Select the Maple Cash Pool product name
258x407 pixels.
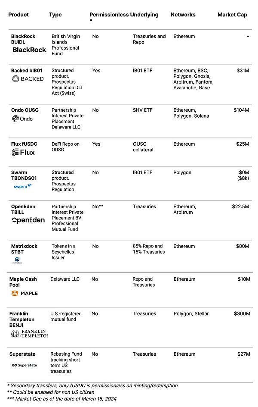[x=23, y=282]
